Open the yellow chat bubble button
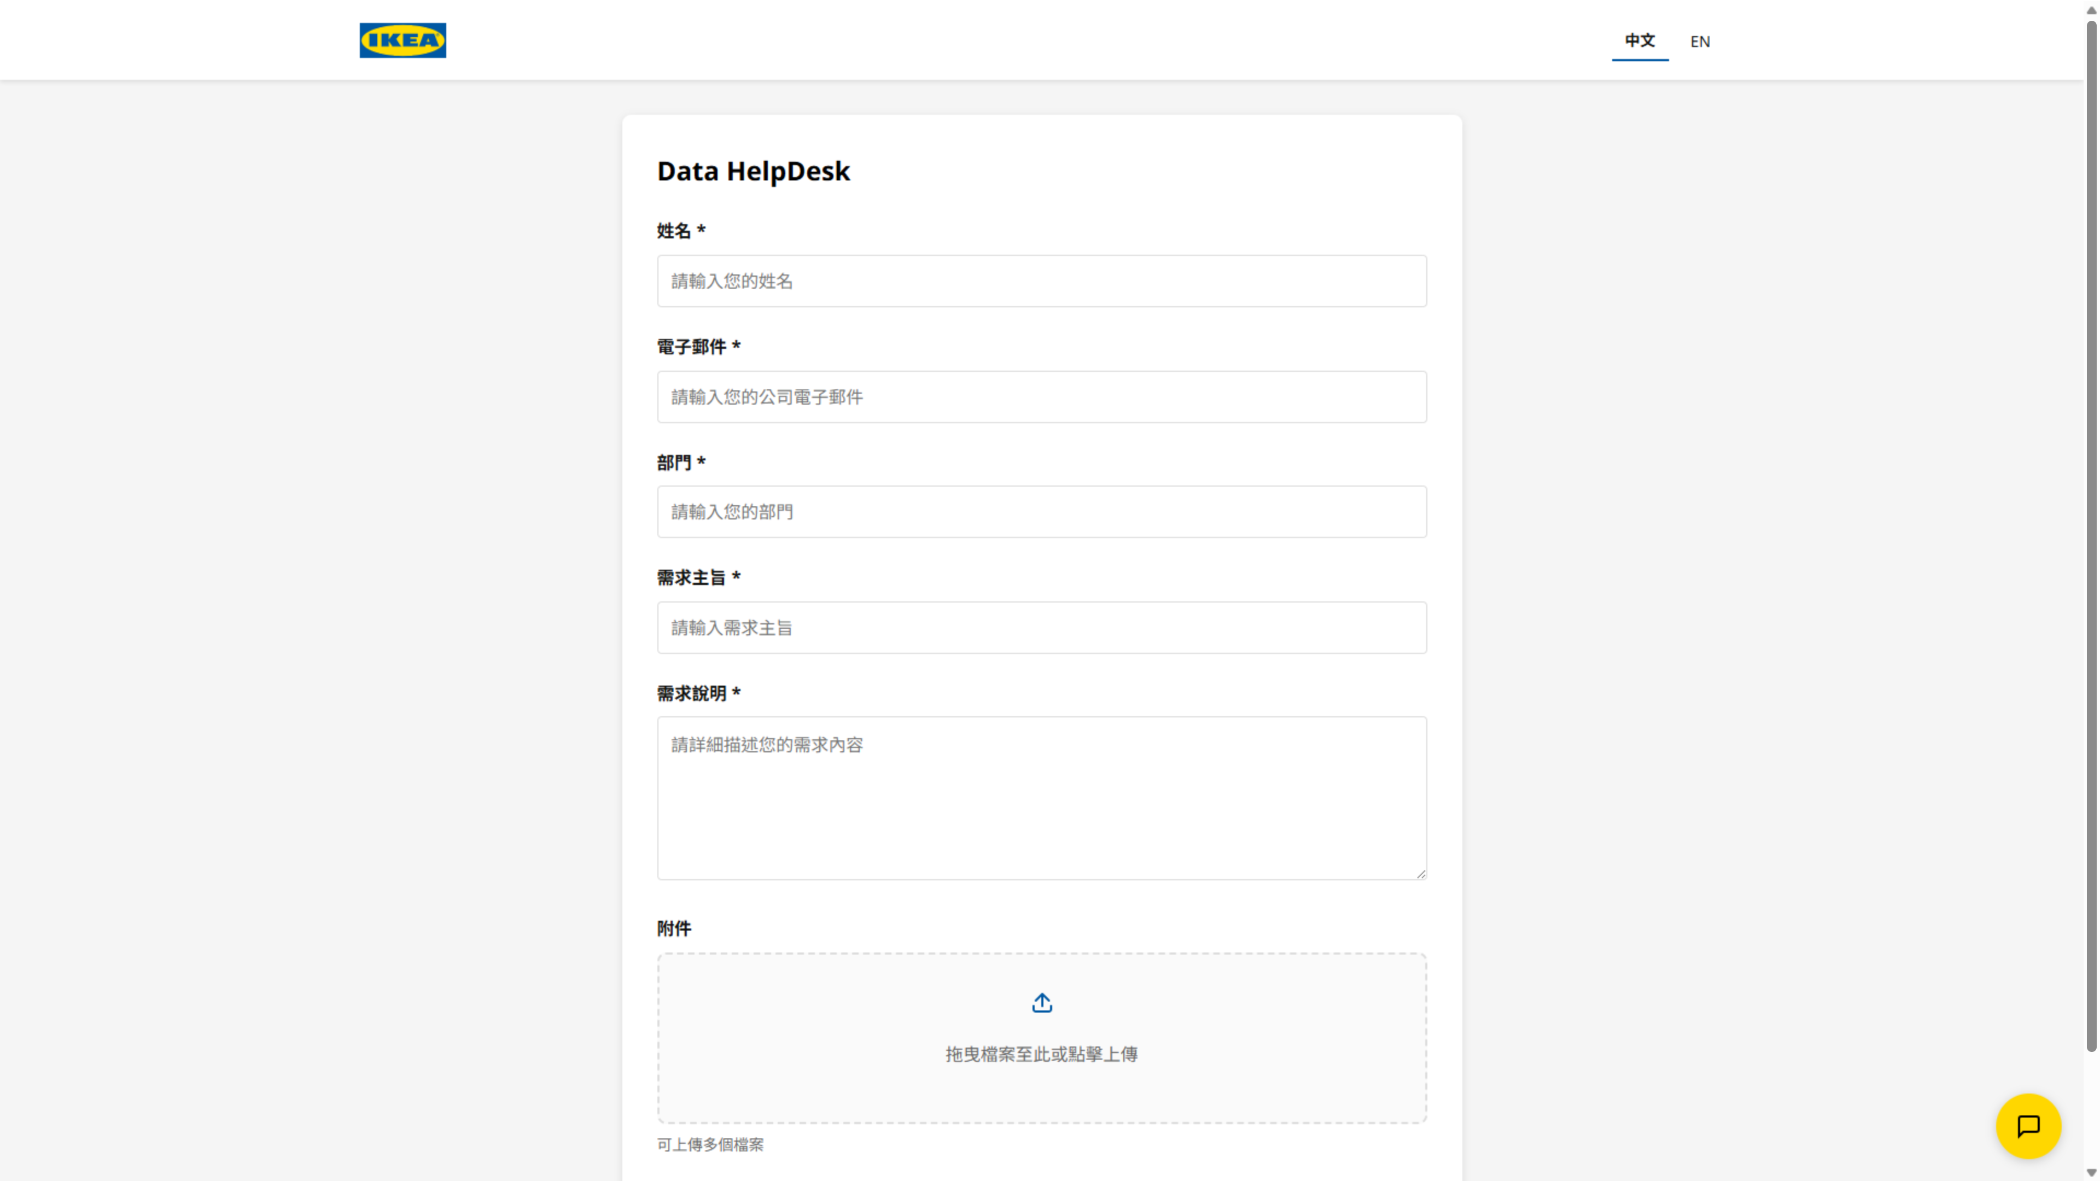 pos(2027,1126)
